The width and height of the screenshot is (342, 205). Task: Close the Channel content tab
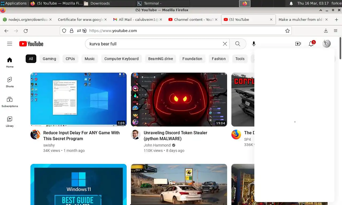pos(216,19)
